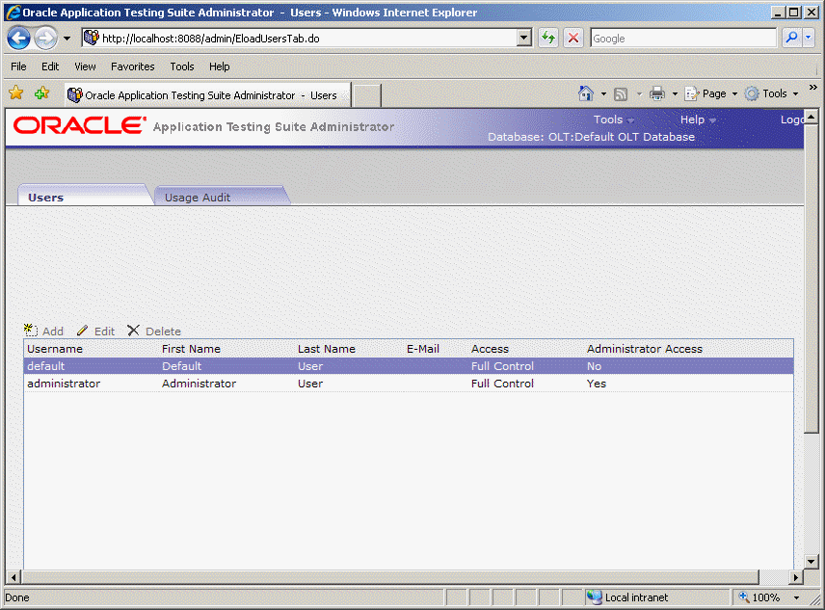Open the browser Help menu
Viewport: 825px width, 610px height.
click(220, 66)
